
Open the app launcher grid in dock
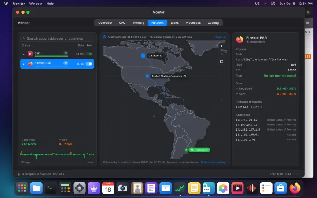[22, 188]
